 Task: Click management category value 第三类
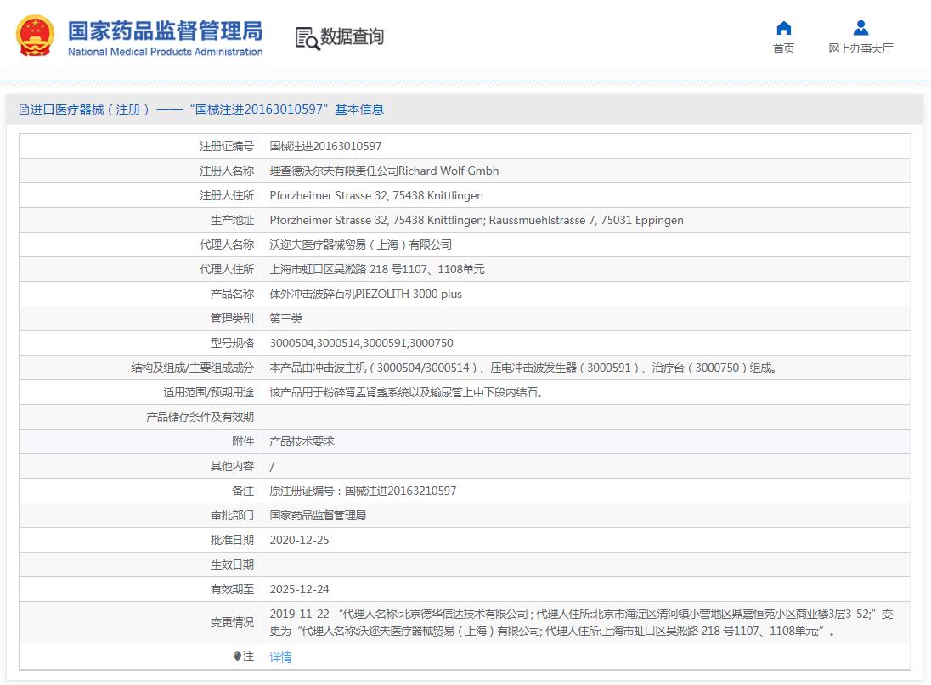pyautogui.click(x=285, y=318)
